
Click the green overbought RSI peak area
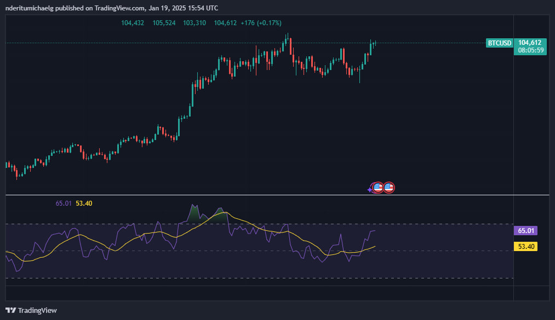[193, 213]
